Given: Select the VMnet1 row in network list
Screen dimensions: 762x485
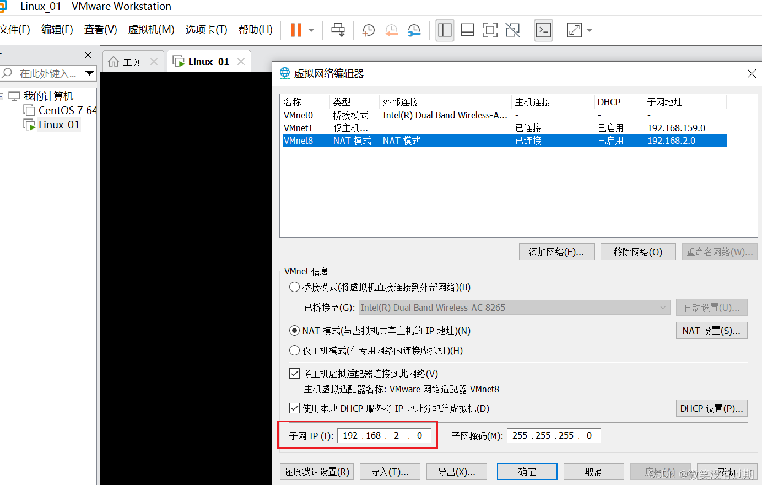Looking at the screenshot, I should click(x=505, y=128).
